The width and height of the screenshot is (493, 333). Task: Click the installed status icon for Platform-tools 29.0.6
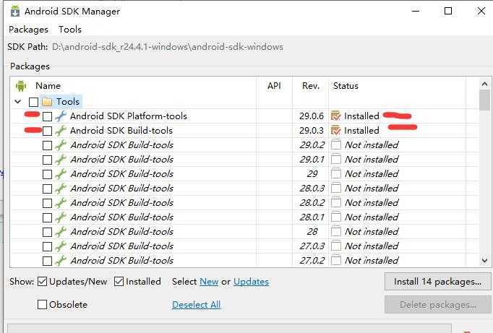coord(335,116)
